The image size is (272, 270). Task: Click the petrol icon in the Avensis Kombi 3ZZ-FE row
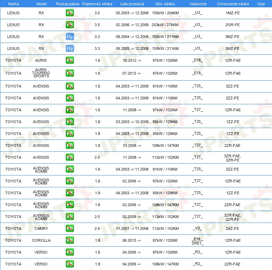[x=70, y=169]
